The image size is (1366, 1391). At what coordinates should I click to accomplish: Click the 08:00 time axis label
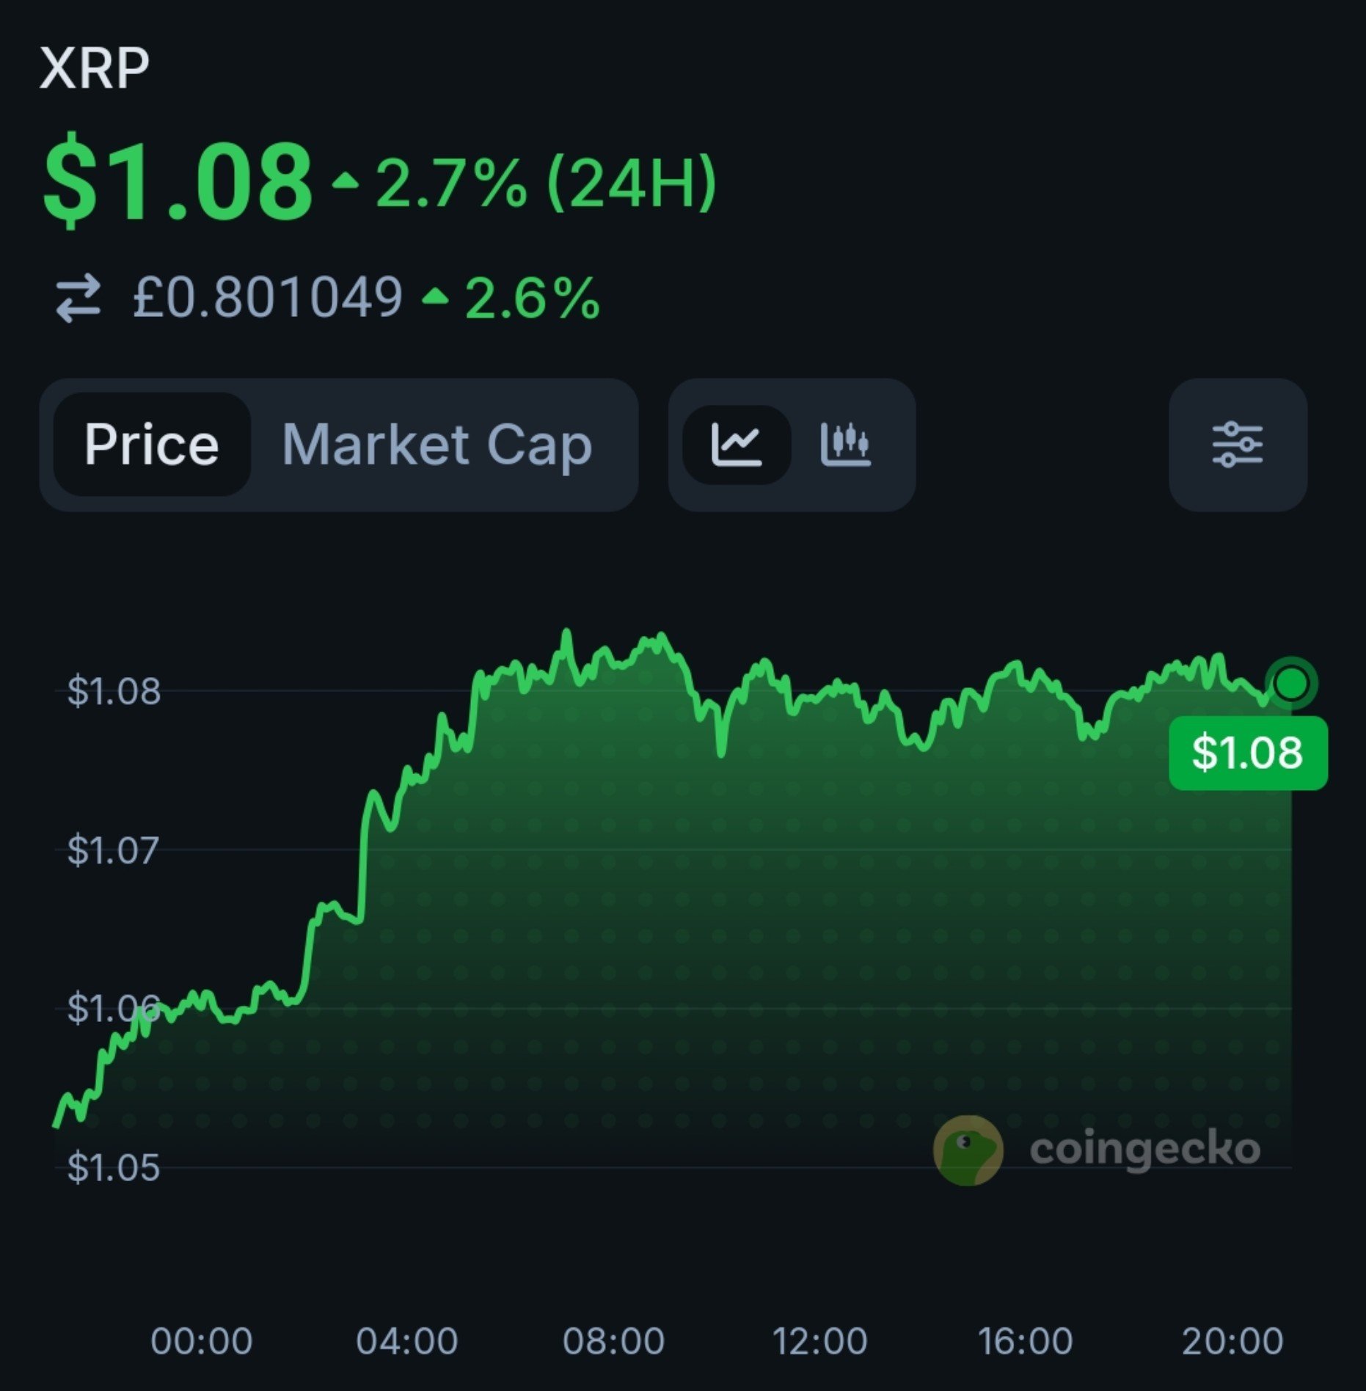point(613,1341)
